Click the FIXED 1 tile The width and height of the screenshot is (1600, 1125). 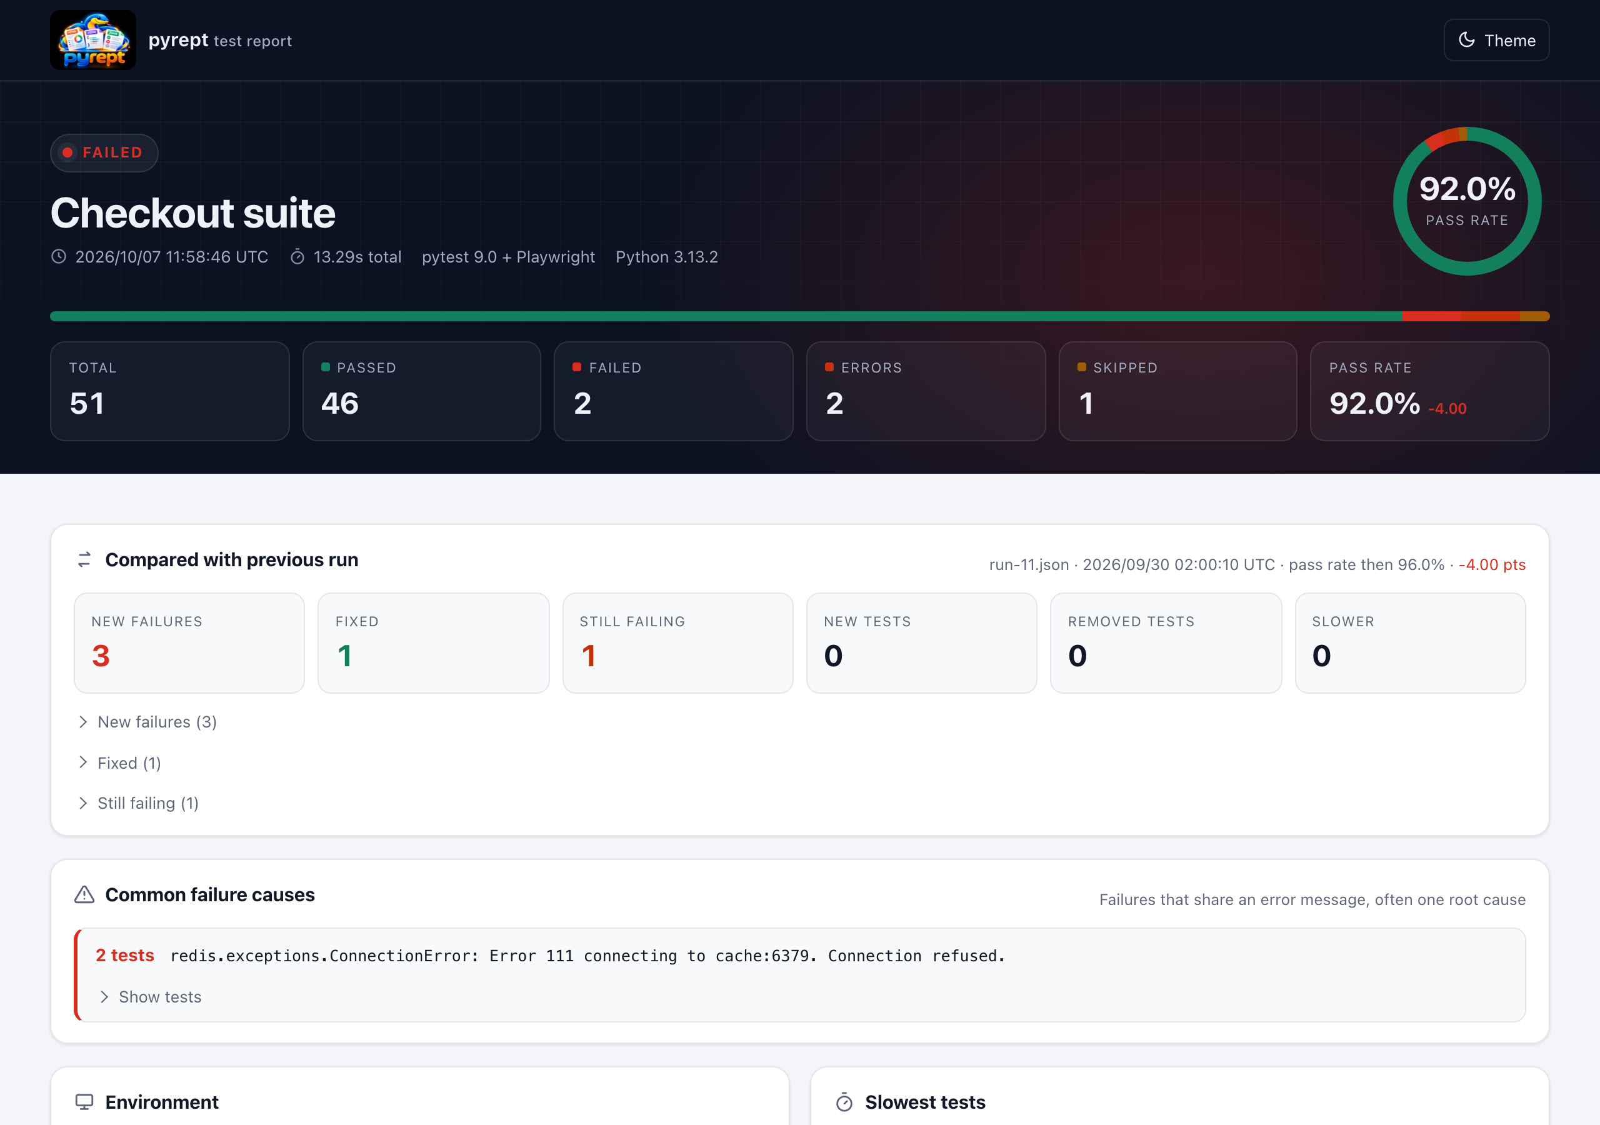434,642
